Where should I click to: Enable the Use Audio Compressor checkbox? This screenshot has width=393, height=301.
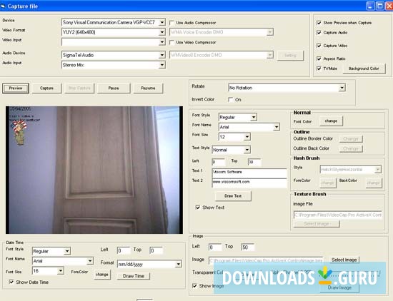point(171,23)
